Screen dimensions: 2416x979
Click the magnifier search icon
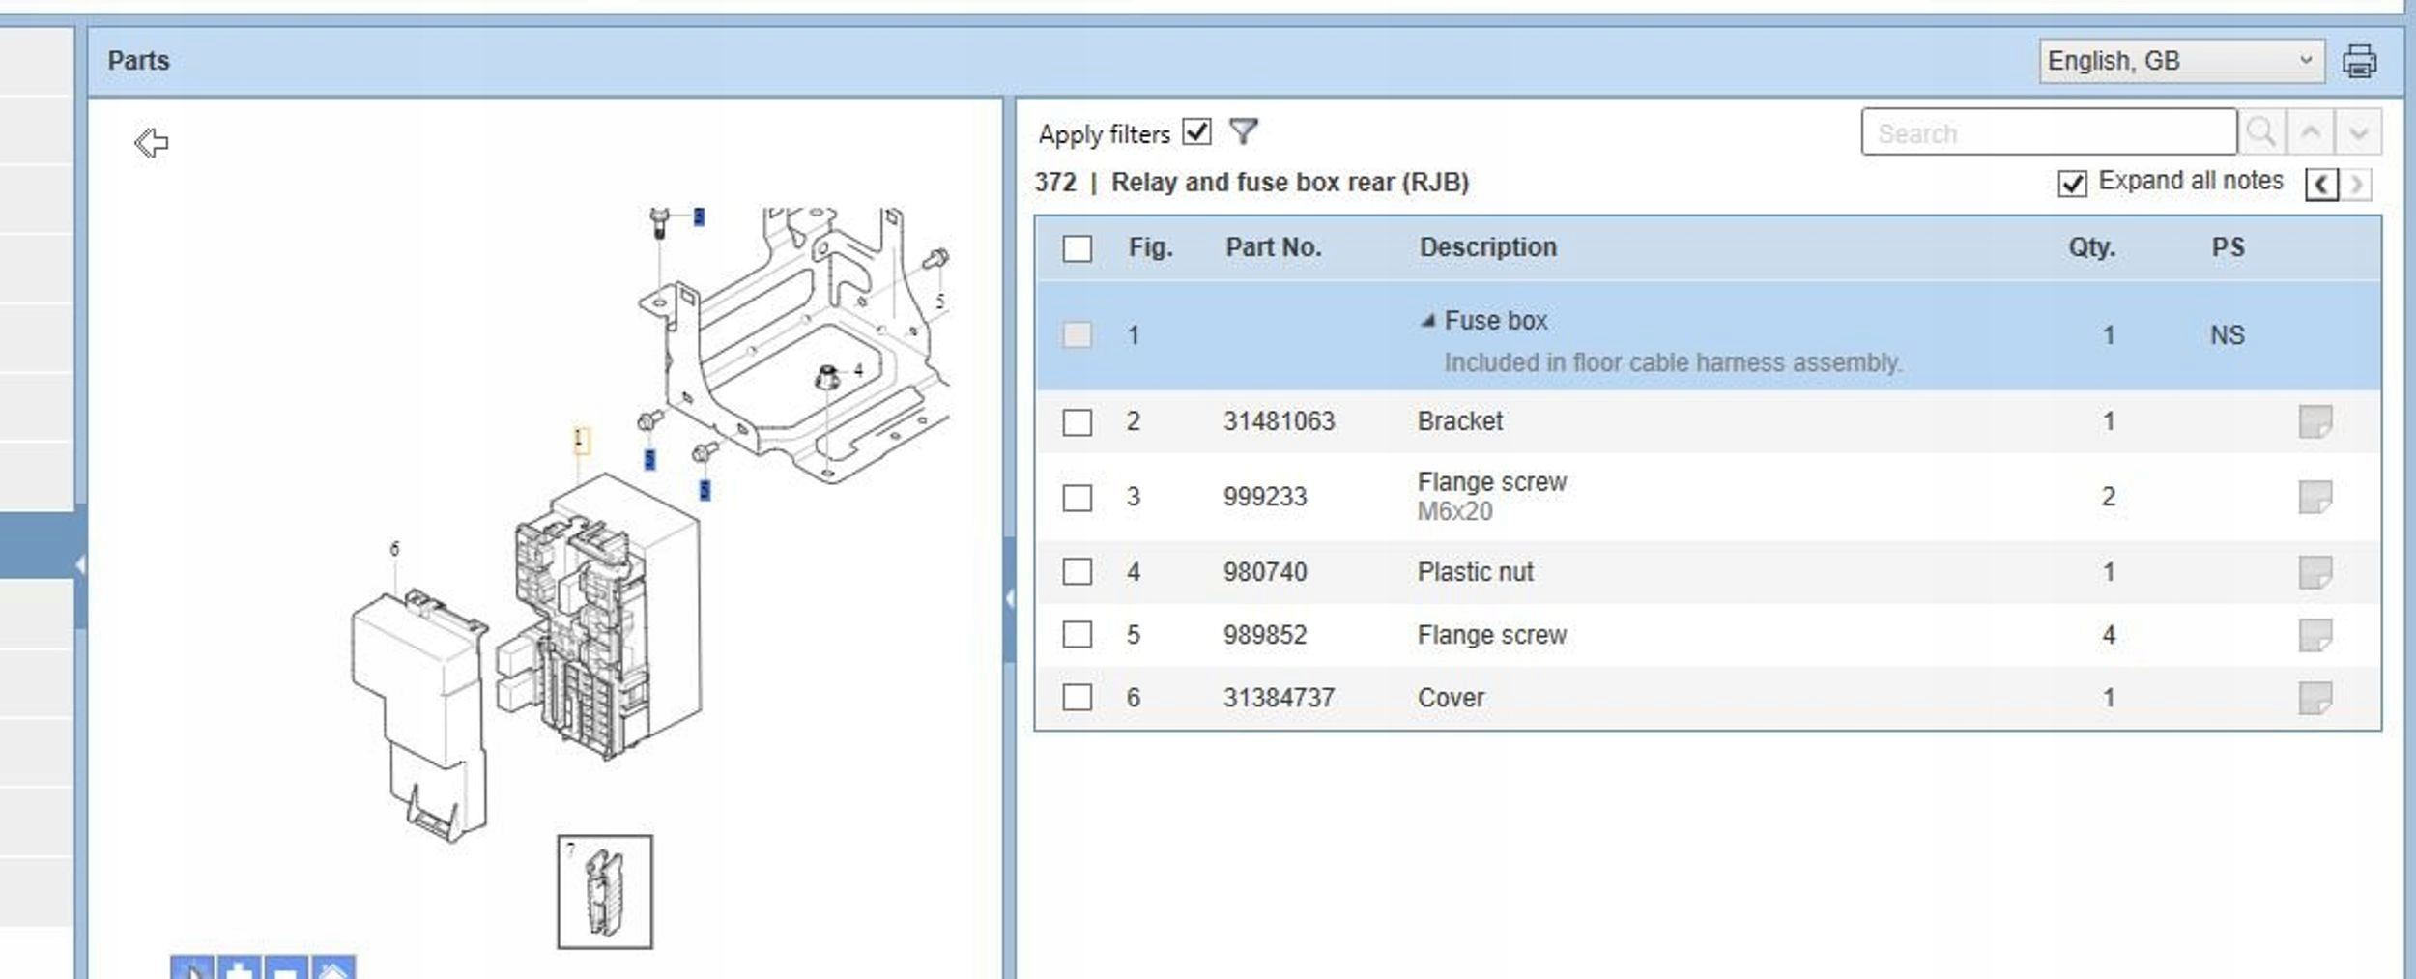pos(2260,132)
